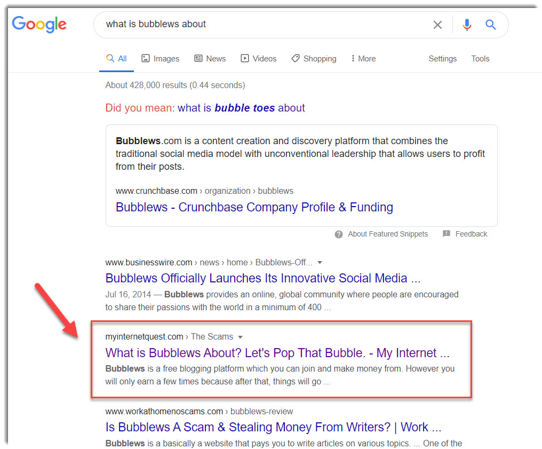Screen dimensions: 542x449
Task: Click the crunchbase.com breadcrumb URL
Action: pos(204,191)
